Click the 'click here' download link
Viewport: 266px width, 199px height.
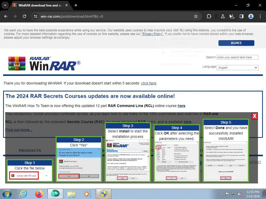pos(149,83)
